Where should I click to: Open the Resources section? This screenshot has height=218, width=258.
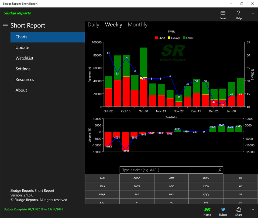pyautogui.click(x=47, y=79)
